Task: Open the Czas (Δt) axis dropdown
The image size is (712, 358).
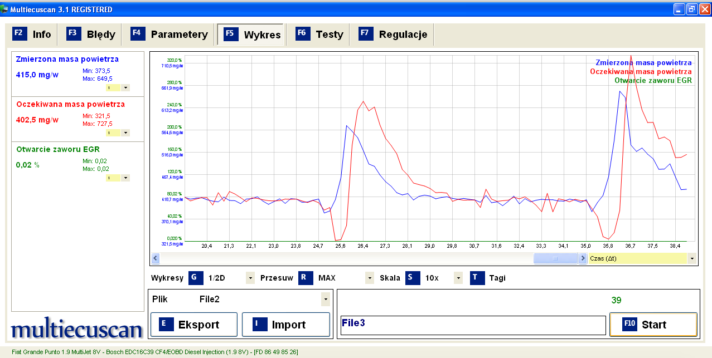Action: (x=692, y=258)
